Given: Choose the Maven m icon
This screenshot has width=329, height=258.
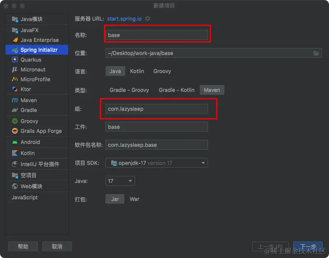Looking at the screenshot, I should click(x=15, y=100).
